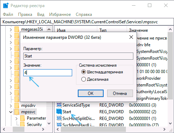Click tree pane scroll right arrow
This screenshot has width=174, height=133.
pos(43,129)
